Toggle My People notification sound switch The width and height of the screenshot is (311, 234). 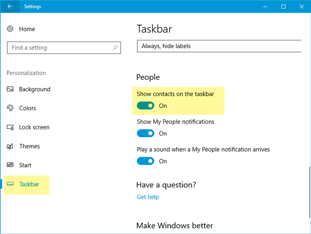coord(146,161)
